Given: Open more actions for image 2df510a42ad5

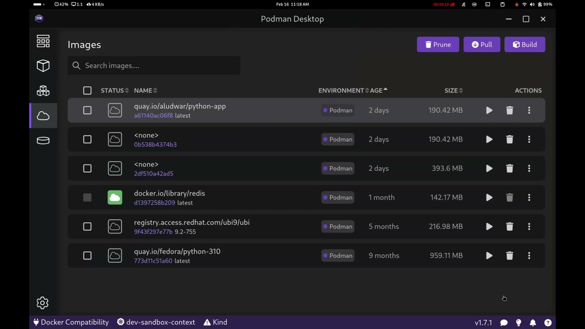Looking at the screenshot, I should click(529, 168).
